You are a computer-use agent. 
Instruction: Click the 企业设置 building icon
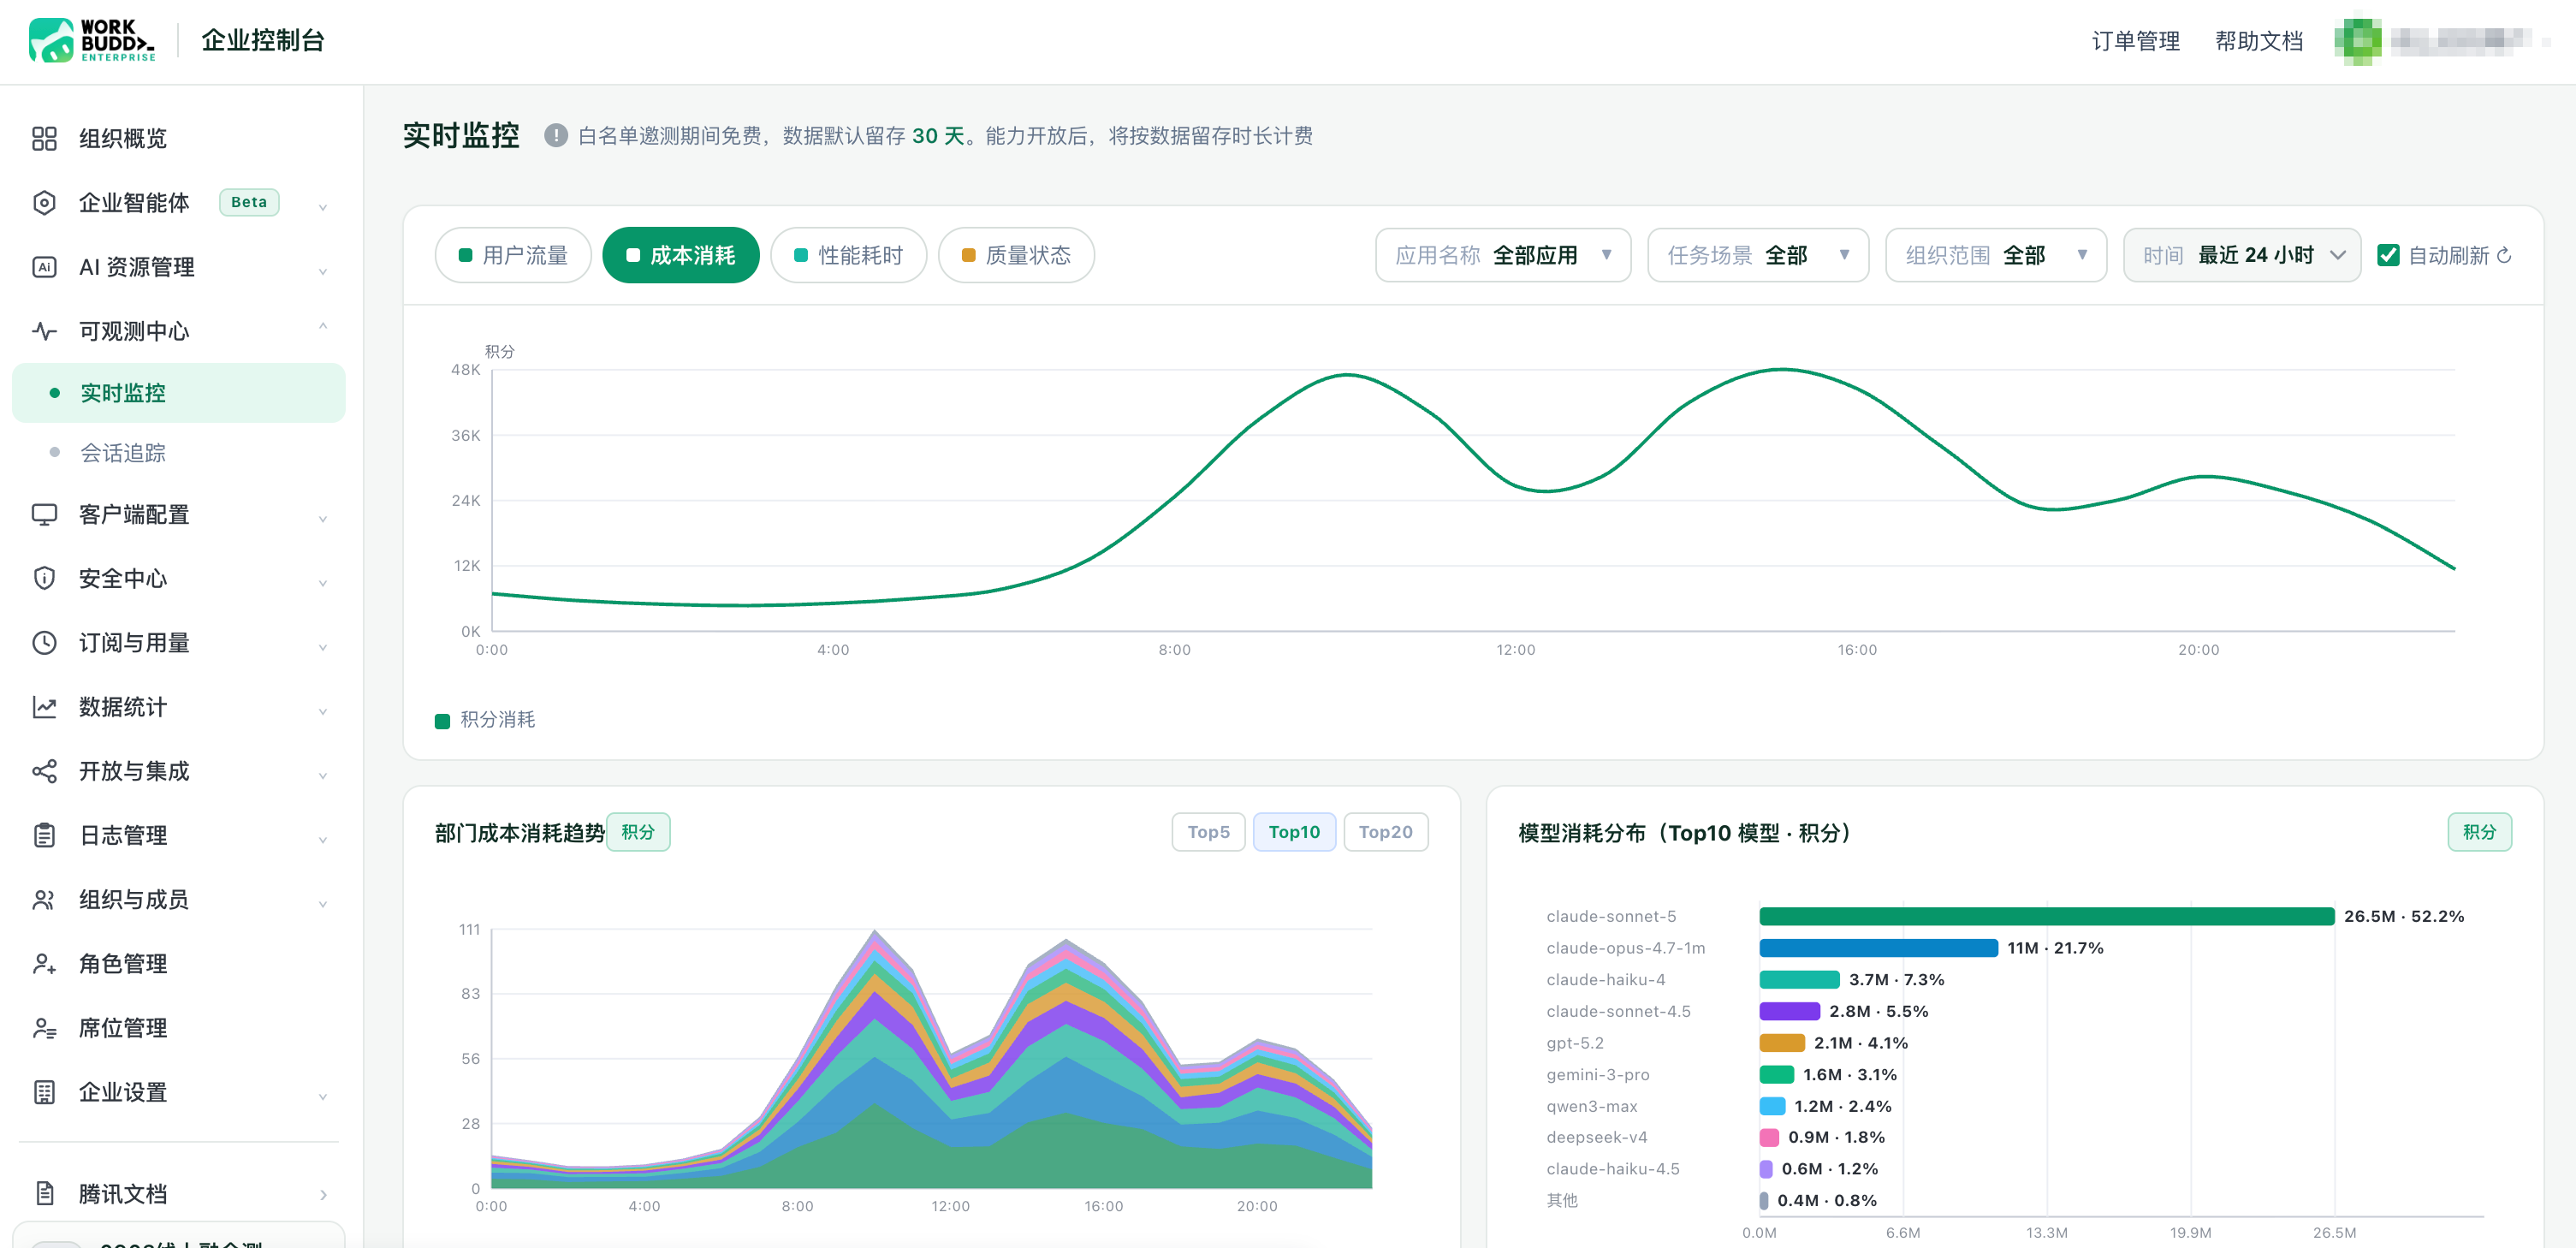44,1092
